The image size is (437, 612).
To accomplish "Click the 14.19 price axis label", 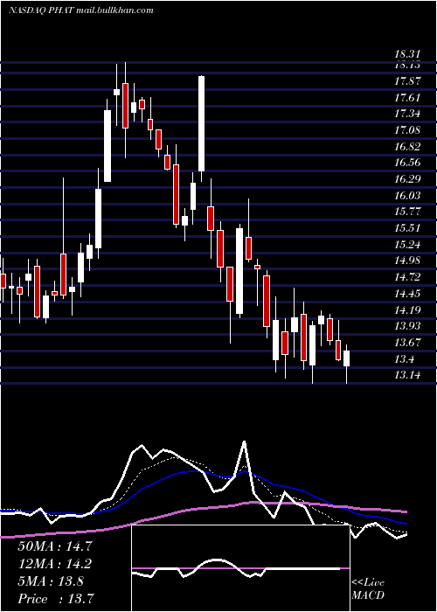I will point(407,310).
